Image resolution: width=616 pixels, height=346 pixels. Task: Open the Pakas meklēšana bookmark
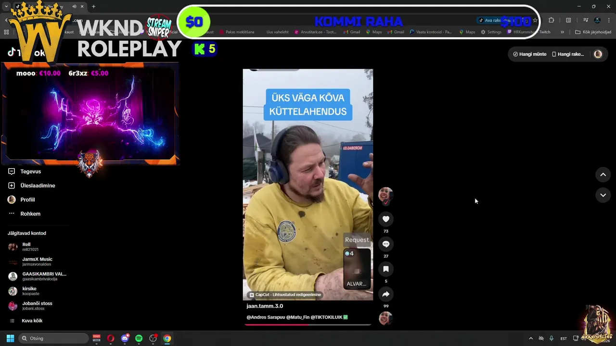coord(237,32)
